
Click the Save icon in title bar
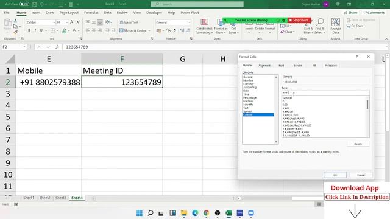[x=35, y=4]
